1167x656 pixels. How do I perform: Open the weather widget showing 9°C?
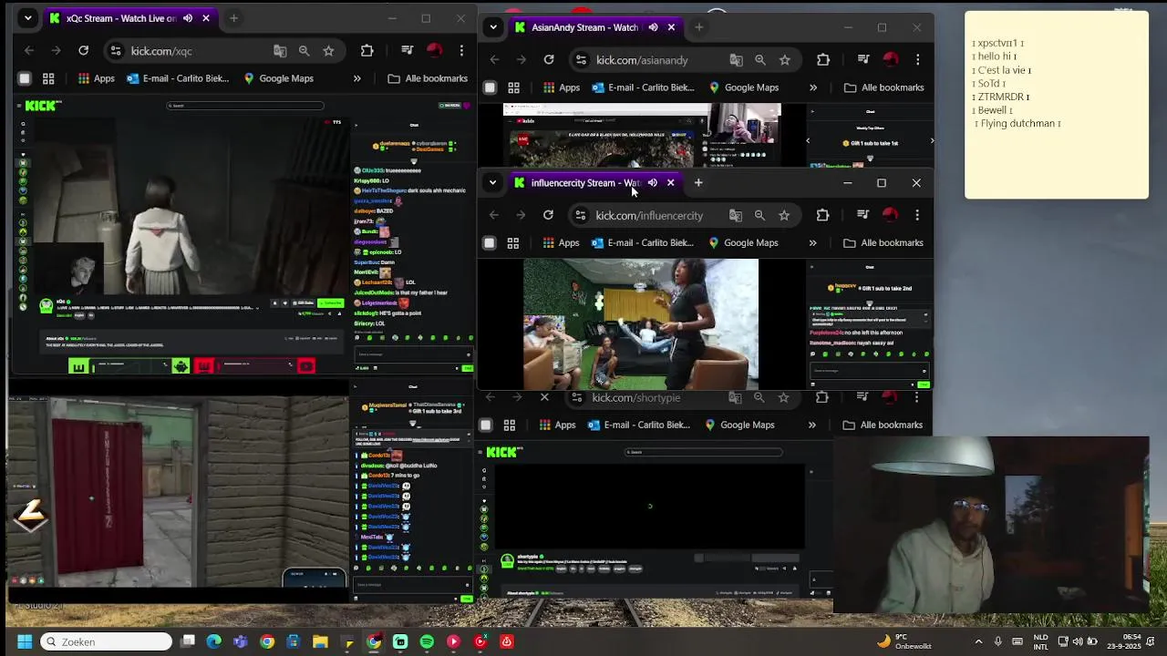point(904,641)
